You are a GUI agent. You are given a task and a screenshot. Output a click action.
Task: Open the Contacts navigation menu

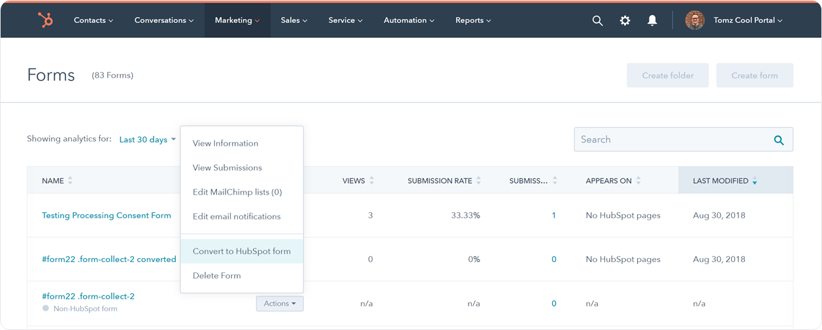point(93,20)
